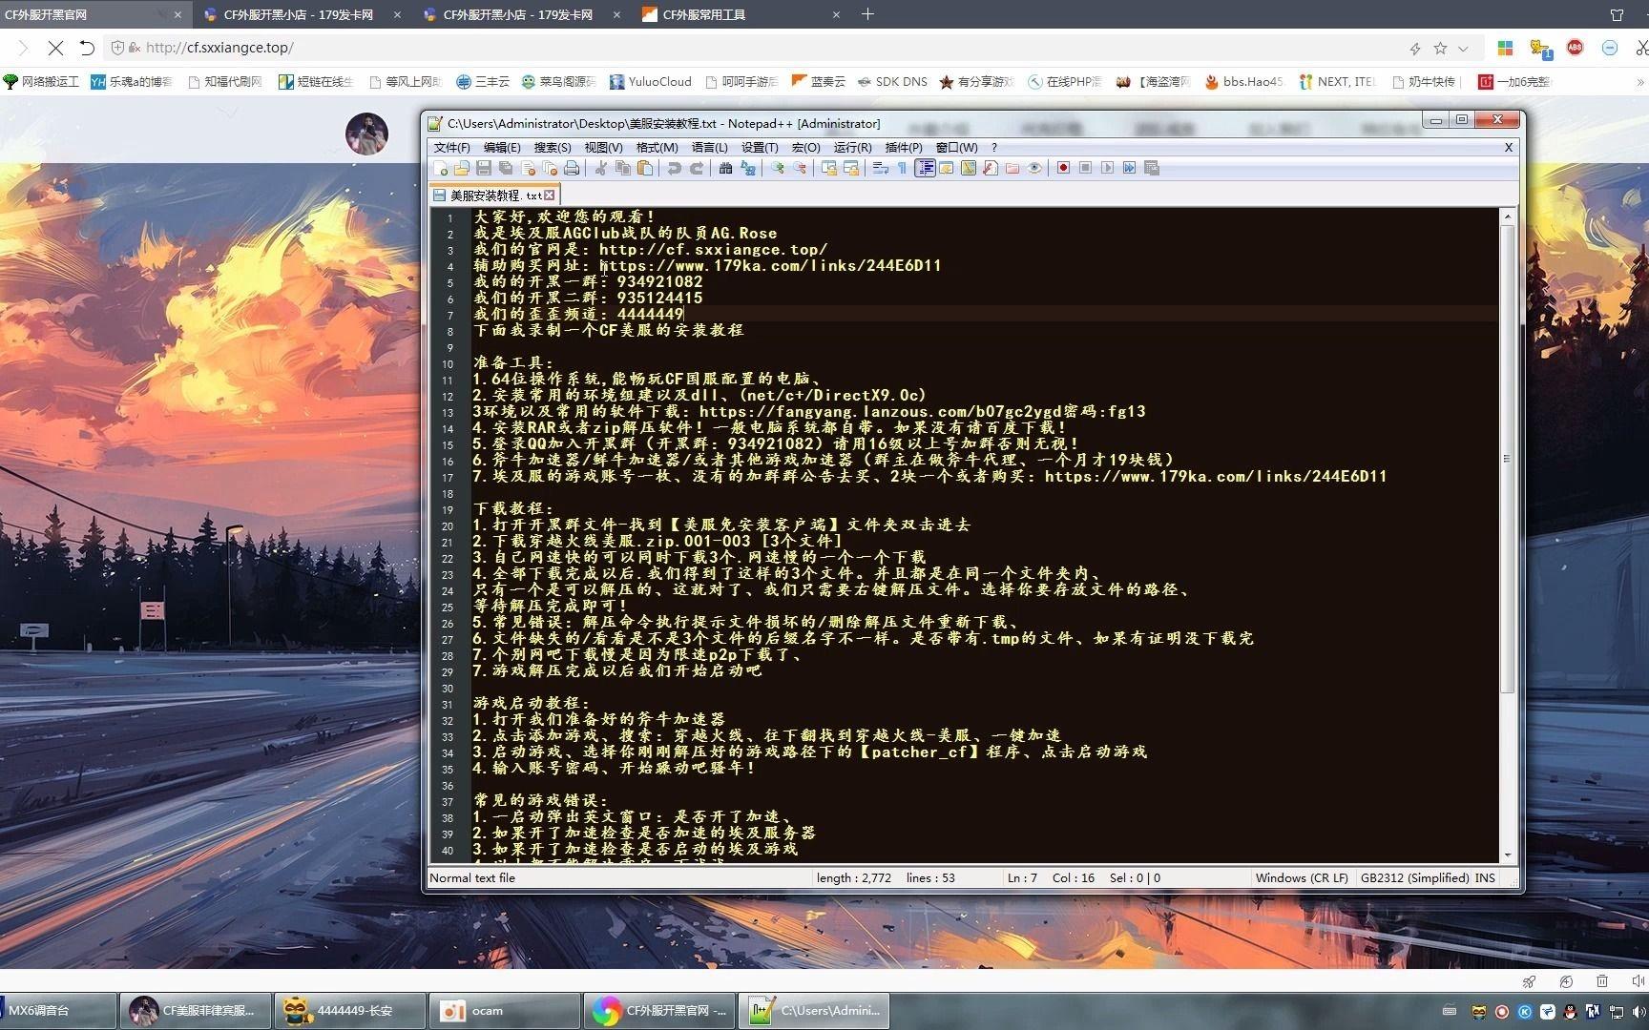
Task: Open the SDK DNS bookmark
Action: click(891, 82)
